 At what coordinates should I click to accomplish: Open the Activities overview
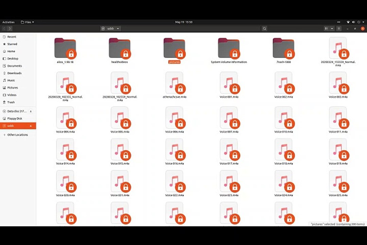(x=8, y=22)
